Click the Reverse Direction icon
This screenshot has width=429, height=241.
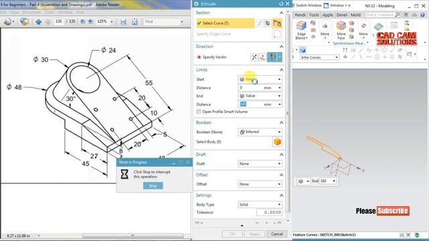coord(254,57)
